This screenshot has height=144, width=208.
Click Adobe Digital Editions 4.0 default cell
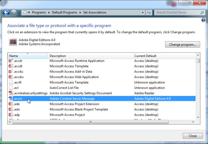click(x=153, y=99)
